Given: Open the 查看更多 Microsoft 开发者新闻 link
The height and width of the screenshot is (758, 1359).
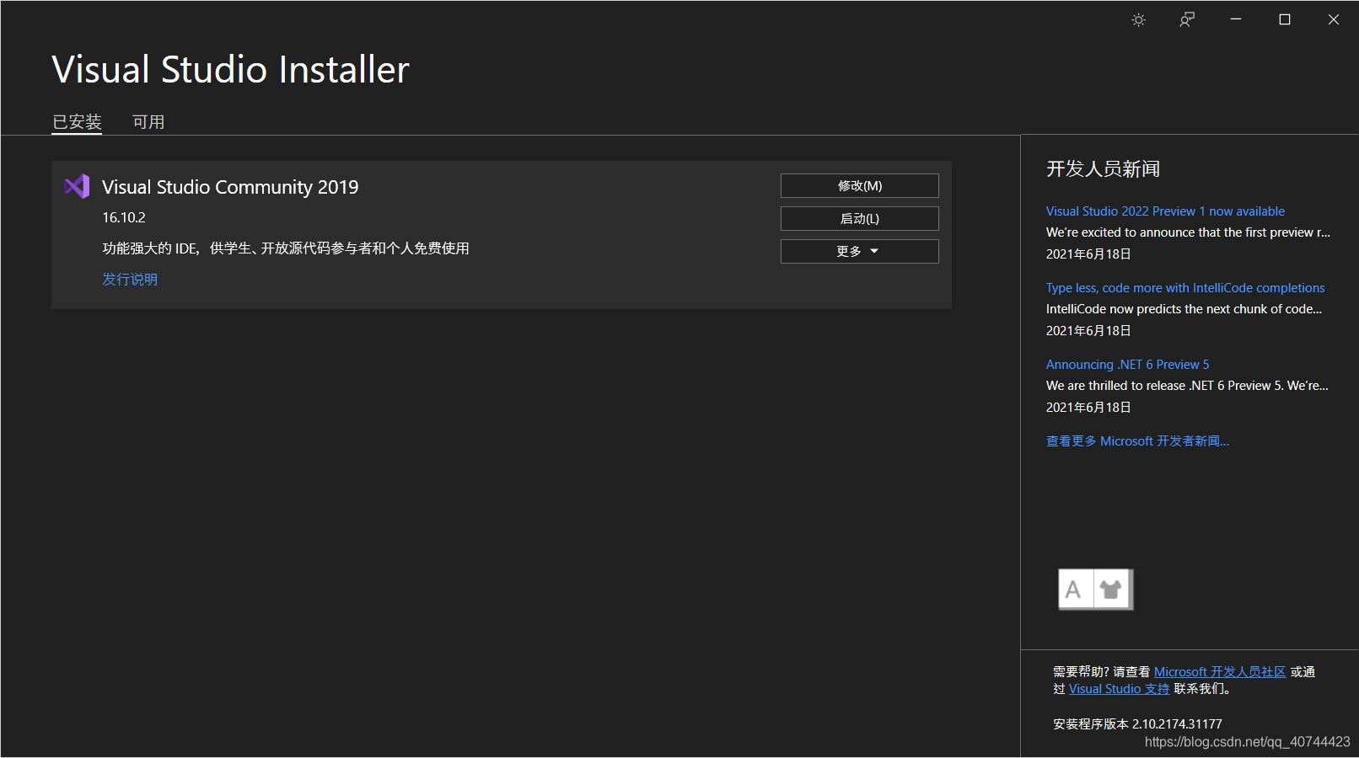Looking at the screenshot, I should (x=1137, y=441).
